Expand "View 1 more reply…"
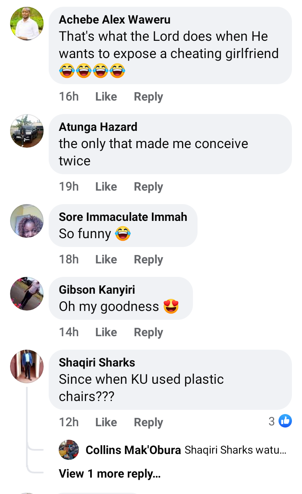Viewport: 302px width, 494px height. pos(109,474)
